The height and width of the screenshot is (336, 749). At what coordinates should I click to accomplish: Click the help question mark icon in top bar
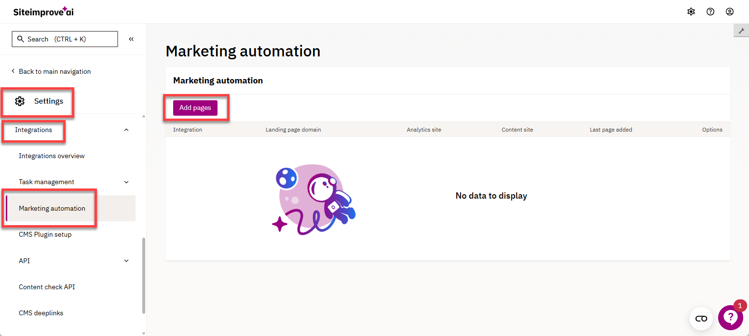click(710, 11)
